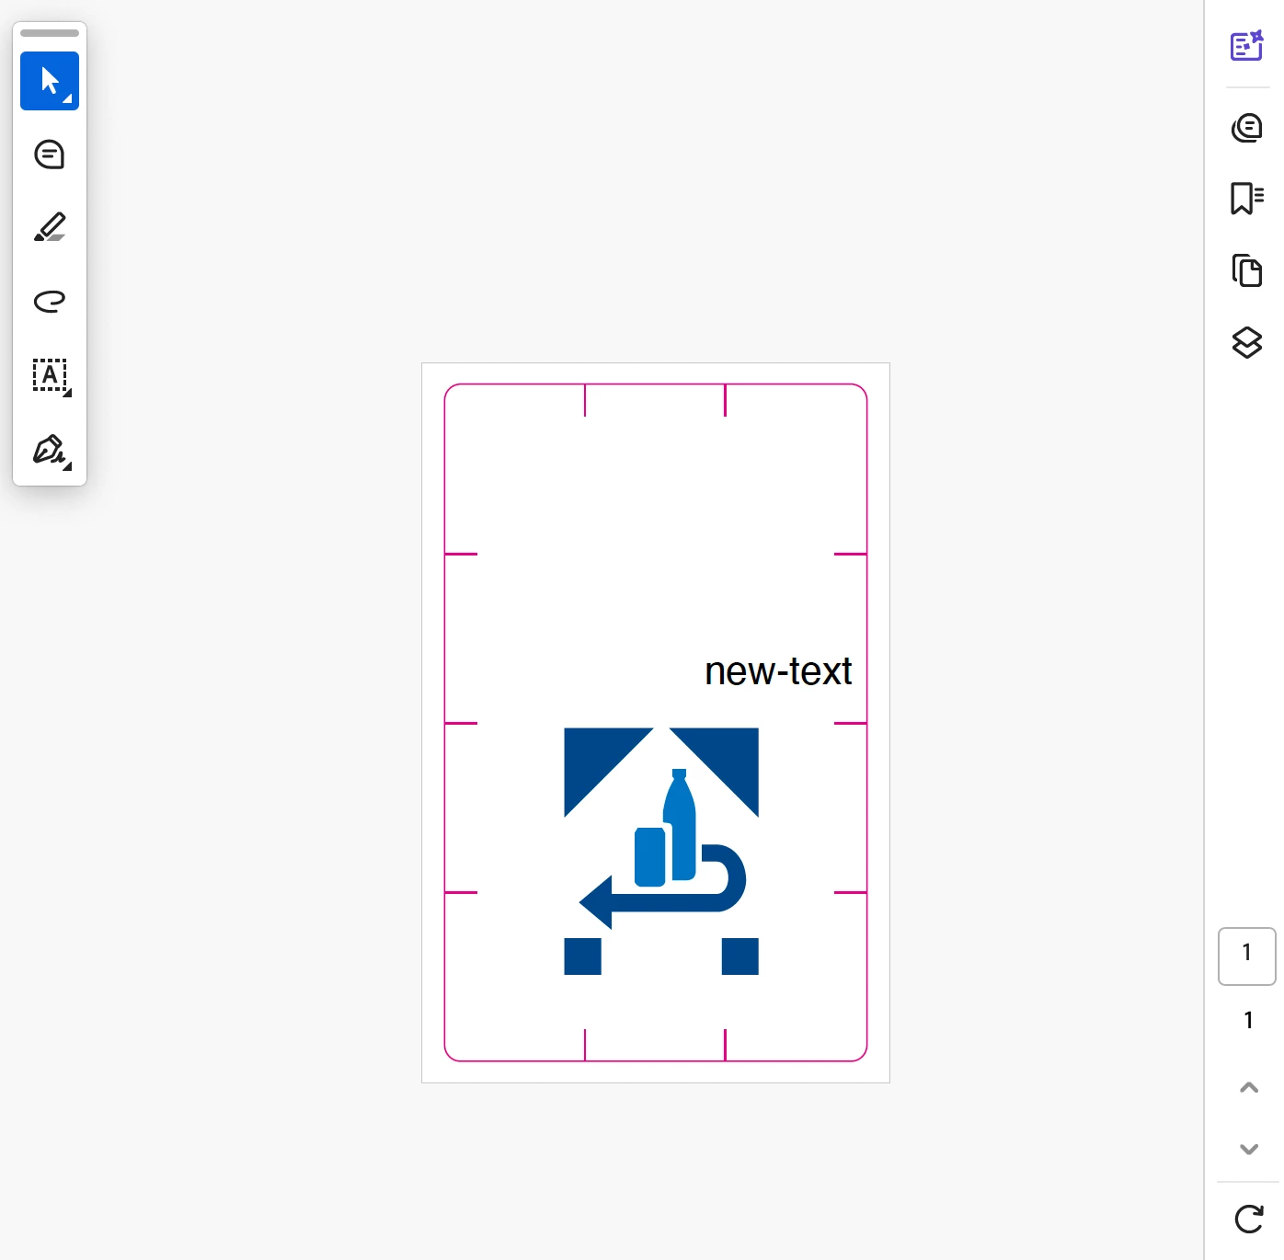
Task: Click the total page count 1
Action: coord(1248,1020)
